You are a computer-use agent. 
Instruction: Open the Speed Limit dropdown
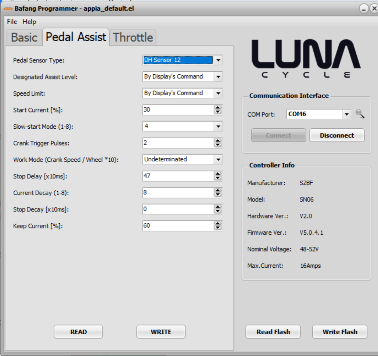pyautogui.click(x=218, y=93)
